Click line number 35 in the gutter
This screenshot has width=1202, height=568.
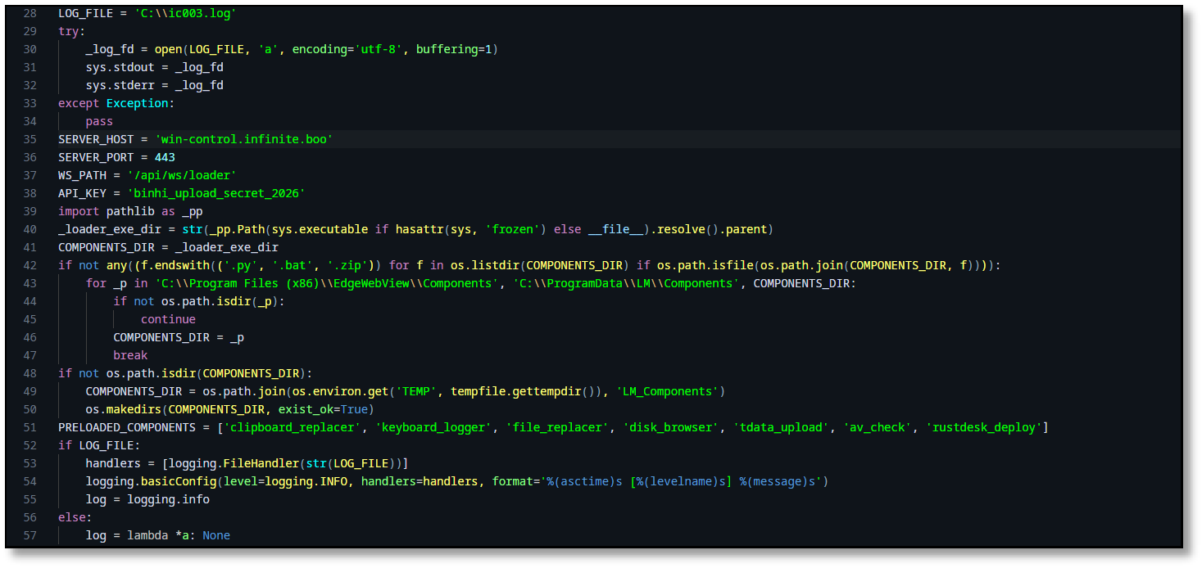[29, 139]
